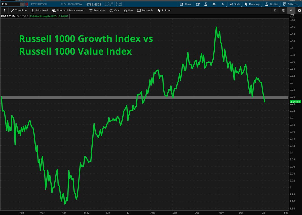Viewport: 302px width, 215px height.
Task: Open the D timeframe dropdown
Action: (x=223, y=4)
